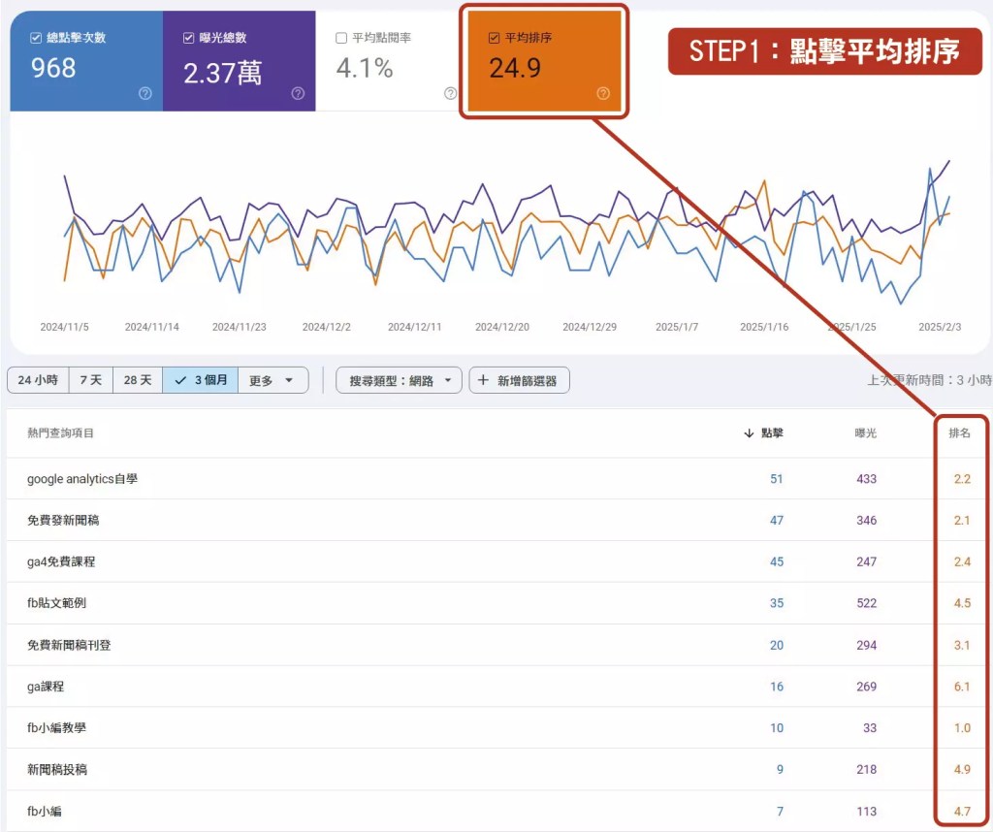Switch to the 24 小時 date range tab
The height and width of the screenshot is (832, 993).
pyautogui.click(x=37, y=380)
